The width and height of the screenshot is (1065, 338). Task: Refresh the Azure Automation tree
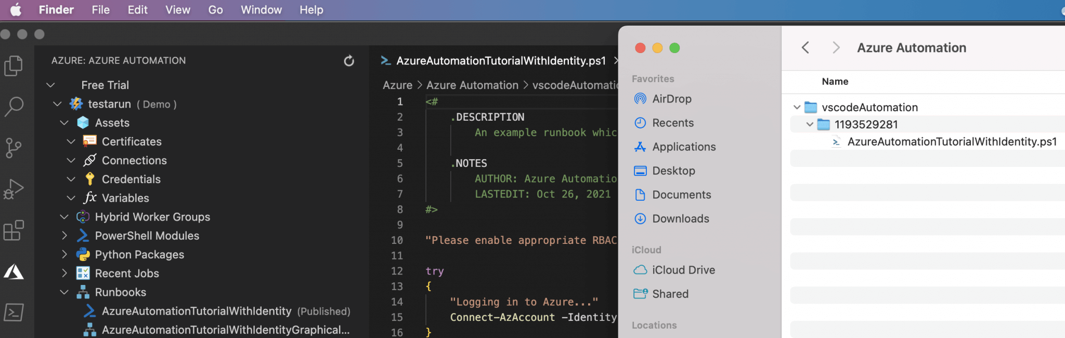coord(349,61)
